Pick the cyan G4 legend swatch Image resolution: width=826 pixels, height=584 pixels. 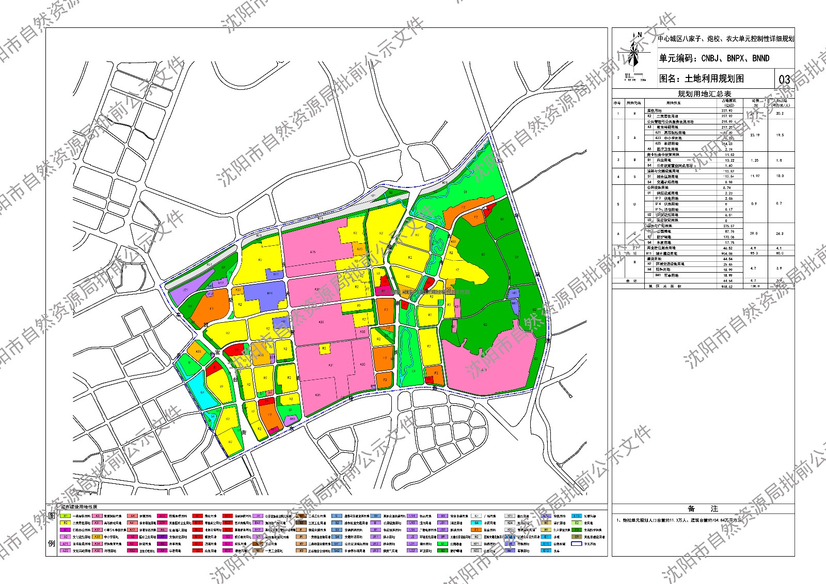tap(476, 523)
